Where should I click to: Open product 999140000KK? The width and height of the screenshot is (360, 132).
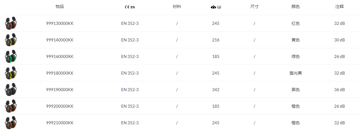point(60,40)
